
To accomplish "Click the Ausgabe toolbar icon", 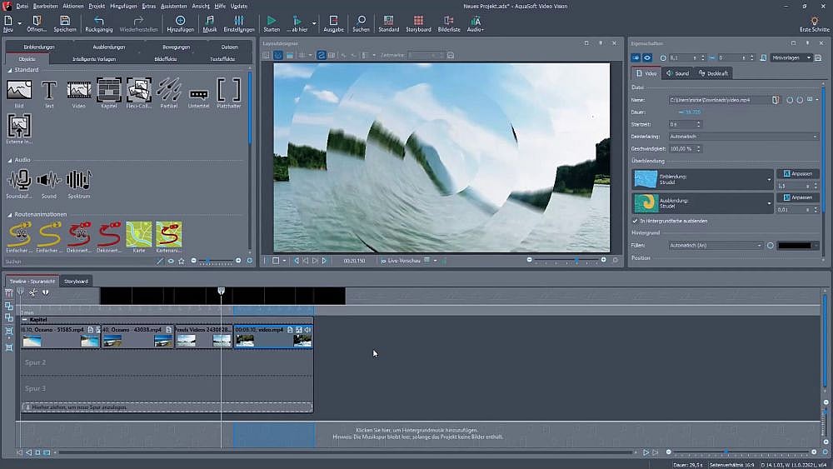I will [x=333, y=22].
